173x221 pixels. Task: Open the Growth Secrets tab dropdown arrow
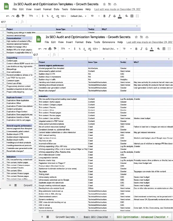(77, 217)
